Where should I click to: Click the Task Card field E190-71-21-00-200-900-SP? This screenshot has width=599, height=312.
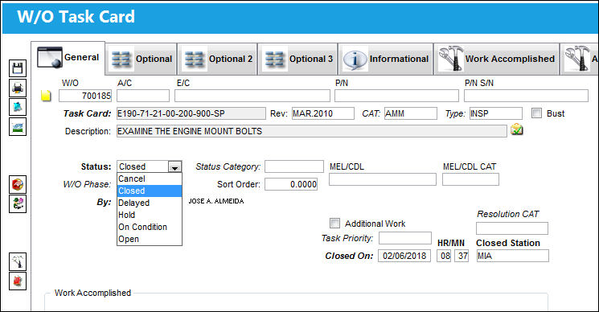click(x=191, y=113)
